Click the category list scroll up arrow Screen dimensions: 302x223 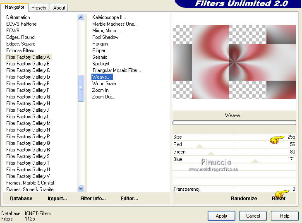tap(81, 18)
